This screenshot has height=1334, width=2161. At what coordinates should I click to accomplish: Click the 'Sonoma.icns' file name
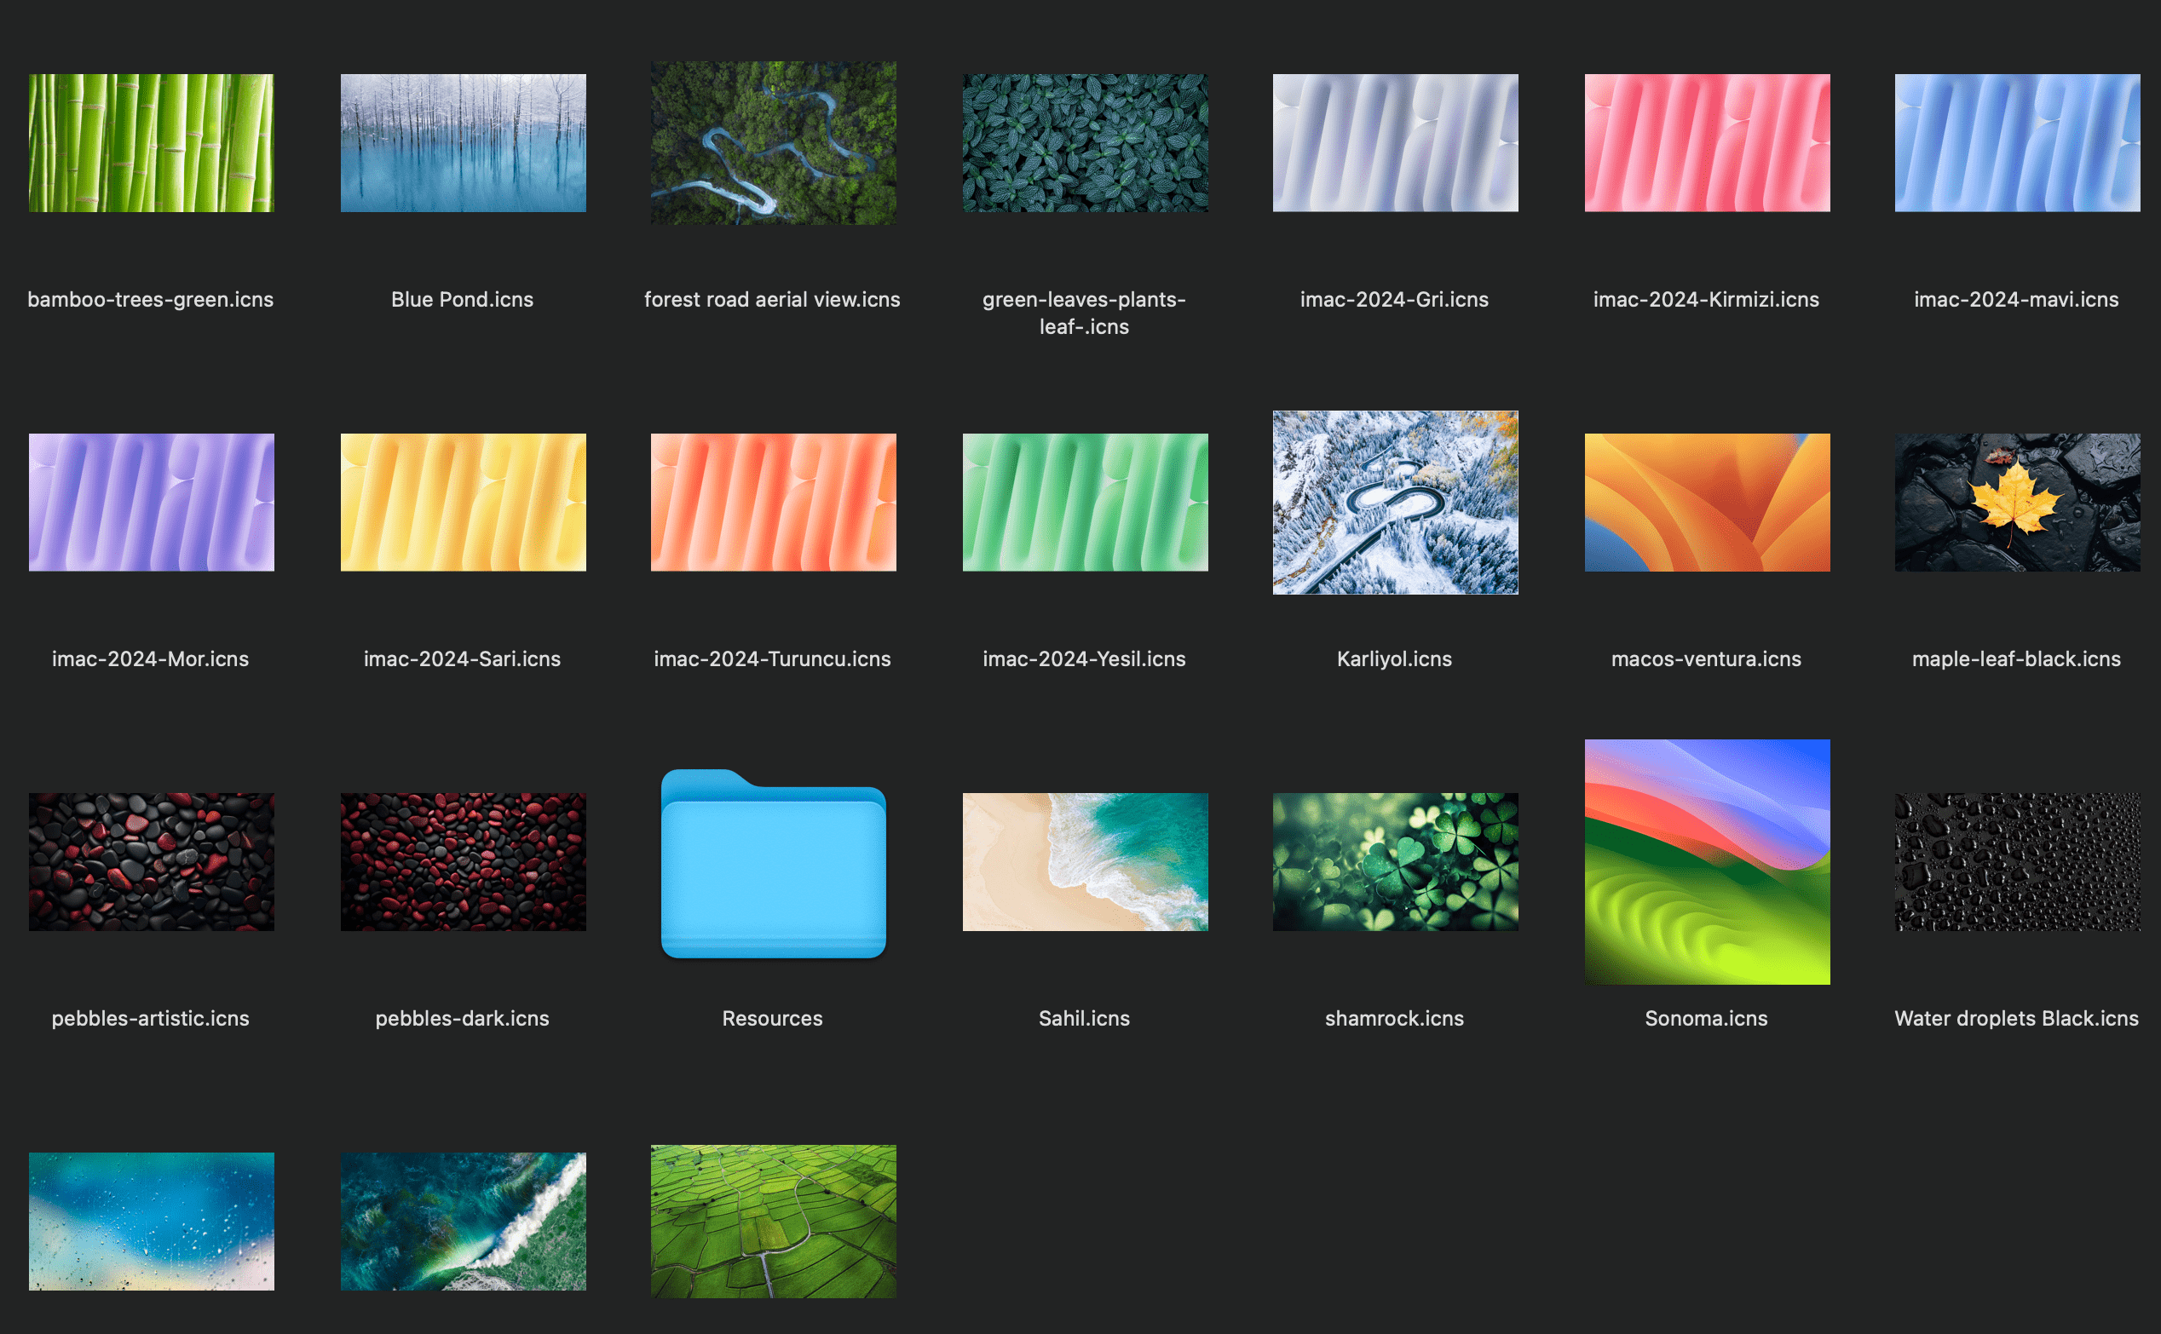[x=1706, y=1018]
